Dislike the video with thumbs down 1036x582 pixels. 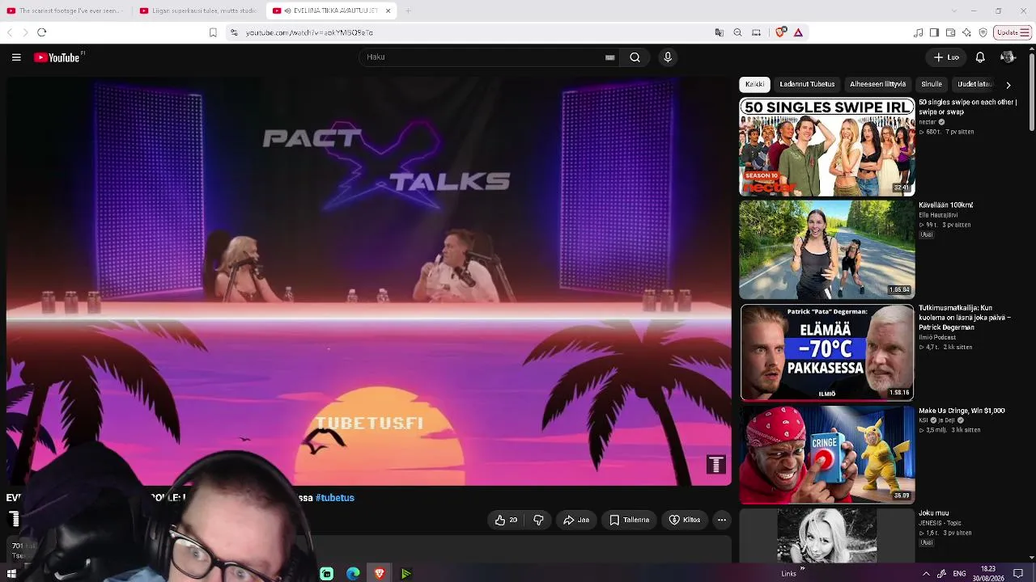coord(538,520)
